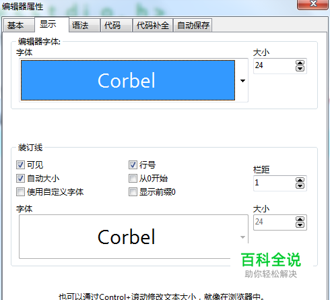Screen dimensions: 330x300
Task: Increase editor font size with up arrow
Action: 300,63
